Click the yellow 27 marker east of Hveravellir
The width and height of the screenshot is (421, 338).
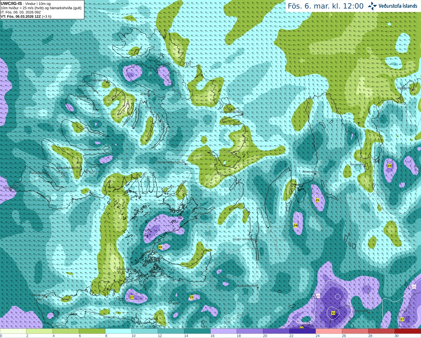pyautogui.click(x=402, y=319)
